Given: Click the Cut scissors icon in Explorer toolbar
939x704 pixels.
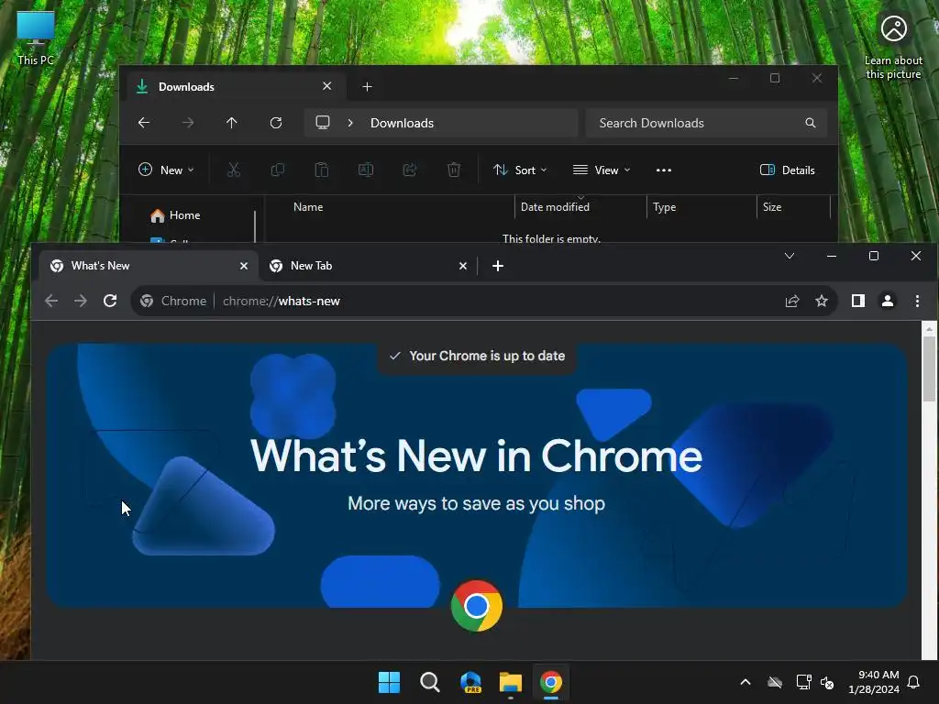Looking at the screenshot, I should 234,170.
